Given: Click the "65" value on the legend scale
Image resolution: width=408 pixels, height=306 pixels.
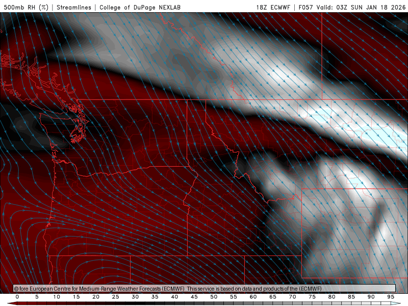Looking at the screenshot, I should pyautogui.click(x=273, y=297).
